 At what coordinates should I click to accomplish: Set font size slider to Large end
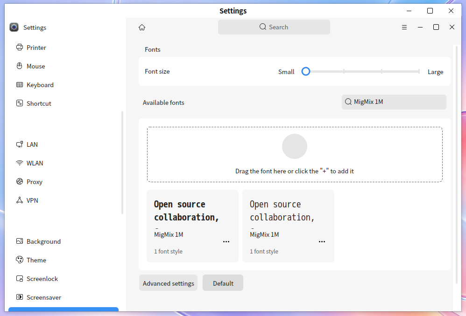point(419,71)
